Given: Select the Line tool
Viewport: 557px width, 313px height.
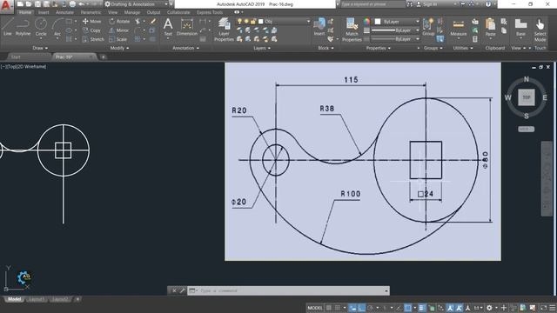Looking at the screenshot, I should 8,27.
